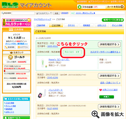Click the NLSラッキーくじ banner

16,23
